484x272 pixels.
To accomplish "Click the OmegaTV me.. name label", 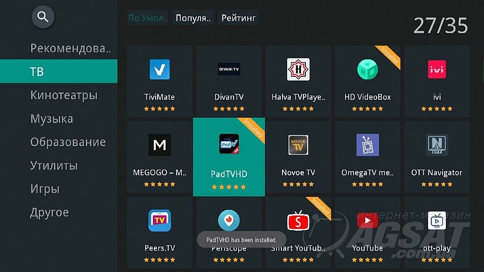I will tap(367, 172).
